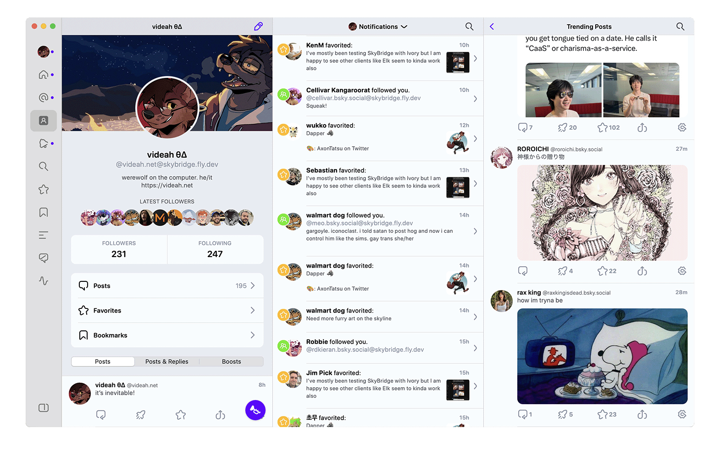Open the Lists icon in the sidebar
The image size is (720, 461).
[44, 235]
